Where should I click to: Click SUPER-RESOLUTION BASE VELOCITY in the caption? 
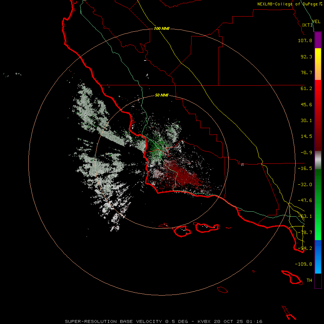point(113,321)
